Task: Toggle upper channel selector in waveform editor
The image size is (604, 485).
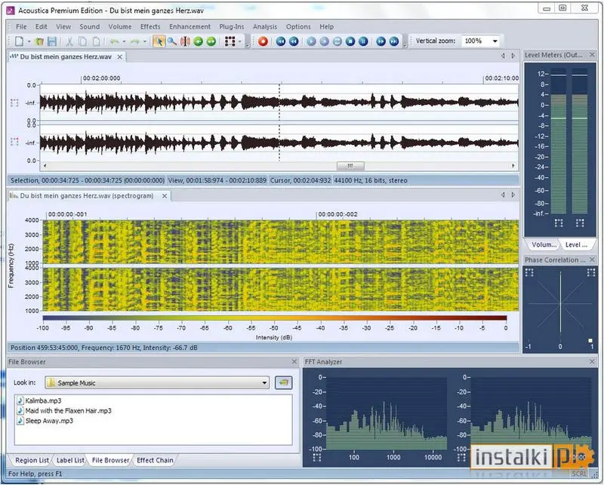Action: tap(14, 103)
